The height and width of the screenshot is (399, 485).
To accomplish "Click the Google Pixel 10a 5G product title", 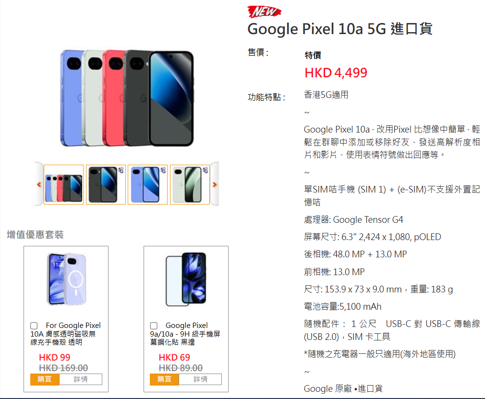I will pos(339,29).
